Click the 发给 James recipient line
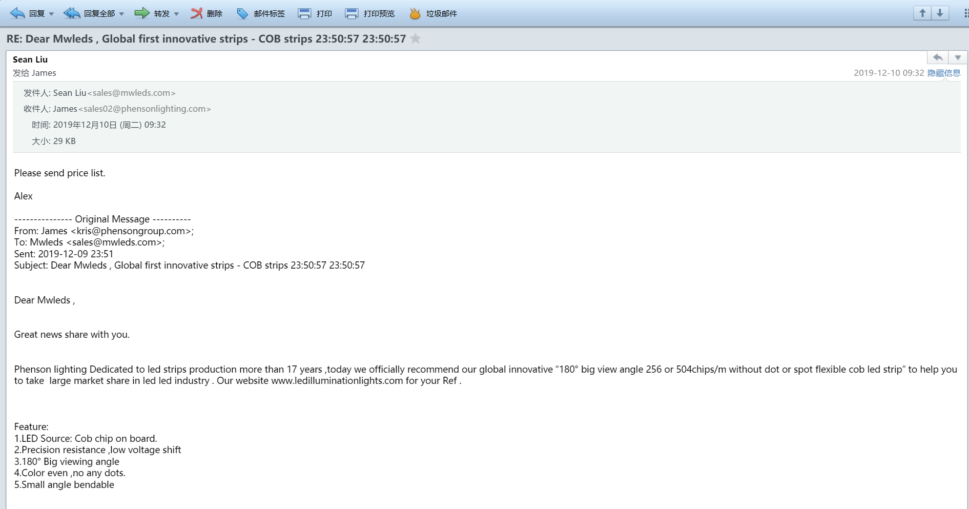969x509 pixels. click(34, 73)
